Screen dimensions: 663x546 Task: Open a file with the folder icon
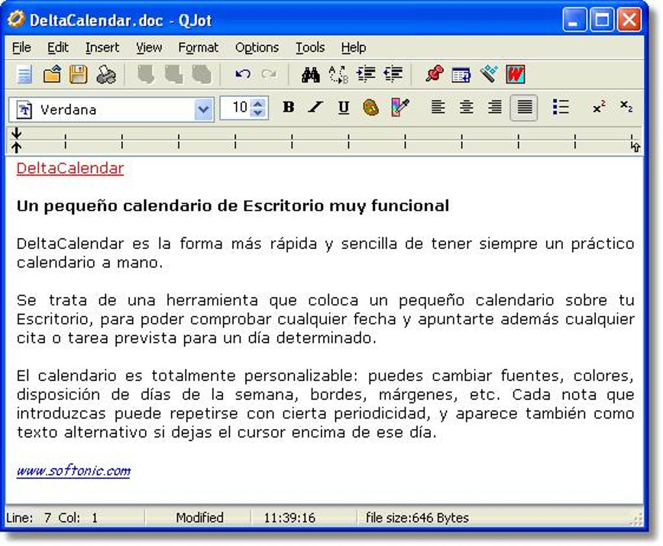click(52, 75)
